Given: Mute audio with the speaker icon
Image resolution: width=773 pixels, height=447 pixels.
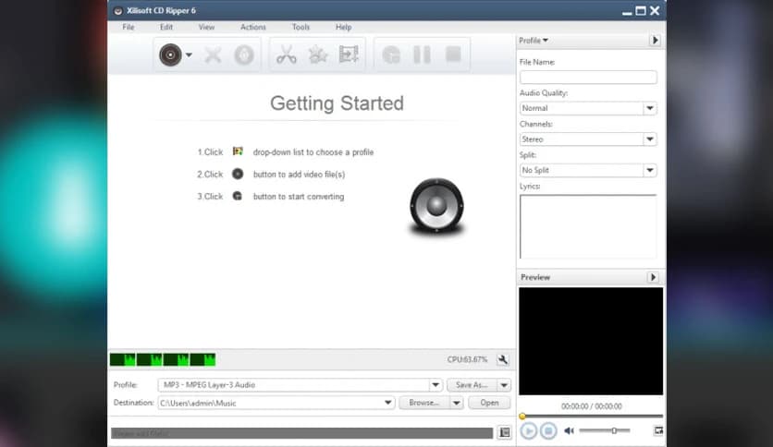Looking at the screenshot, I should 569,430.
